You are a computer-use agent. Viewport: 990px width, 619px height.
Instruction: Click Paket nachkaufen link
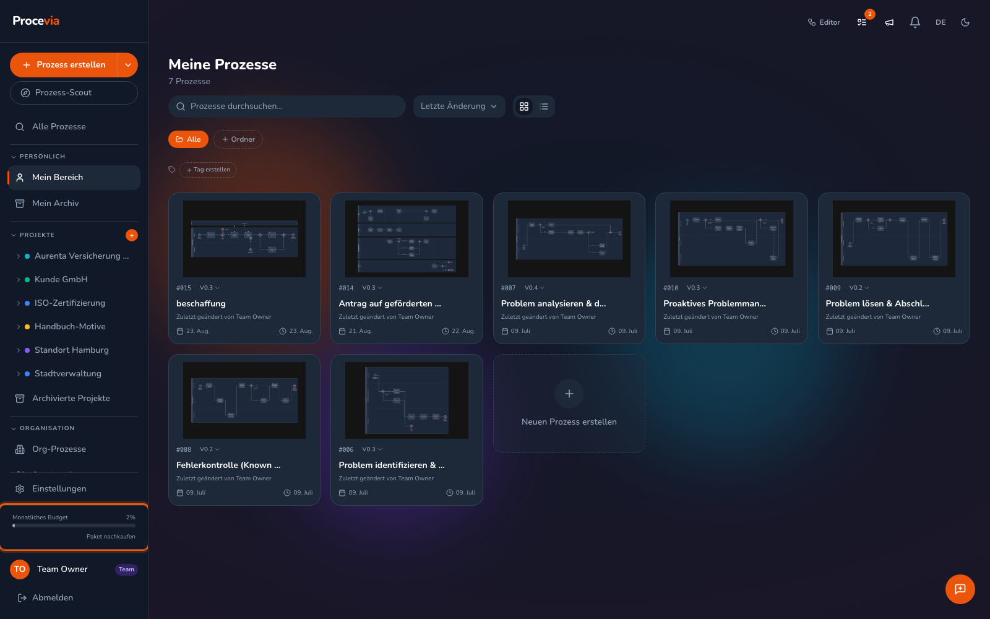(111, 537)
